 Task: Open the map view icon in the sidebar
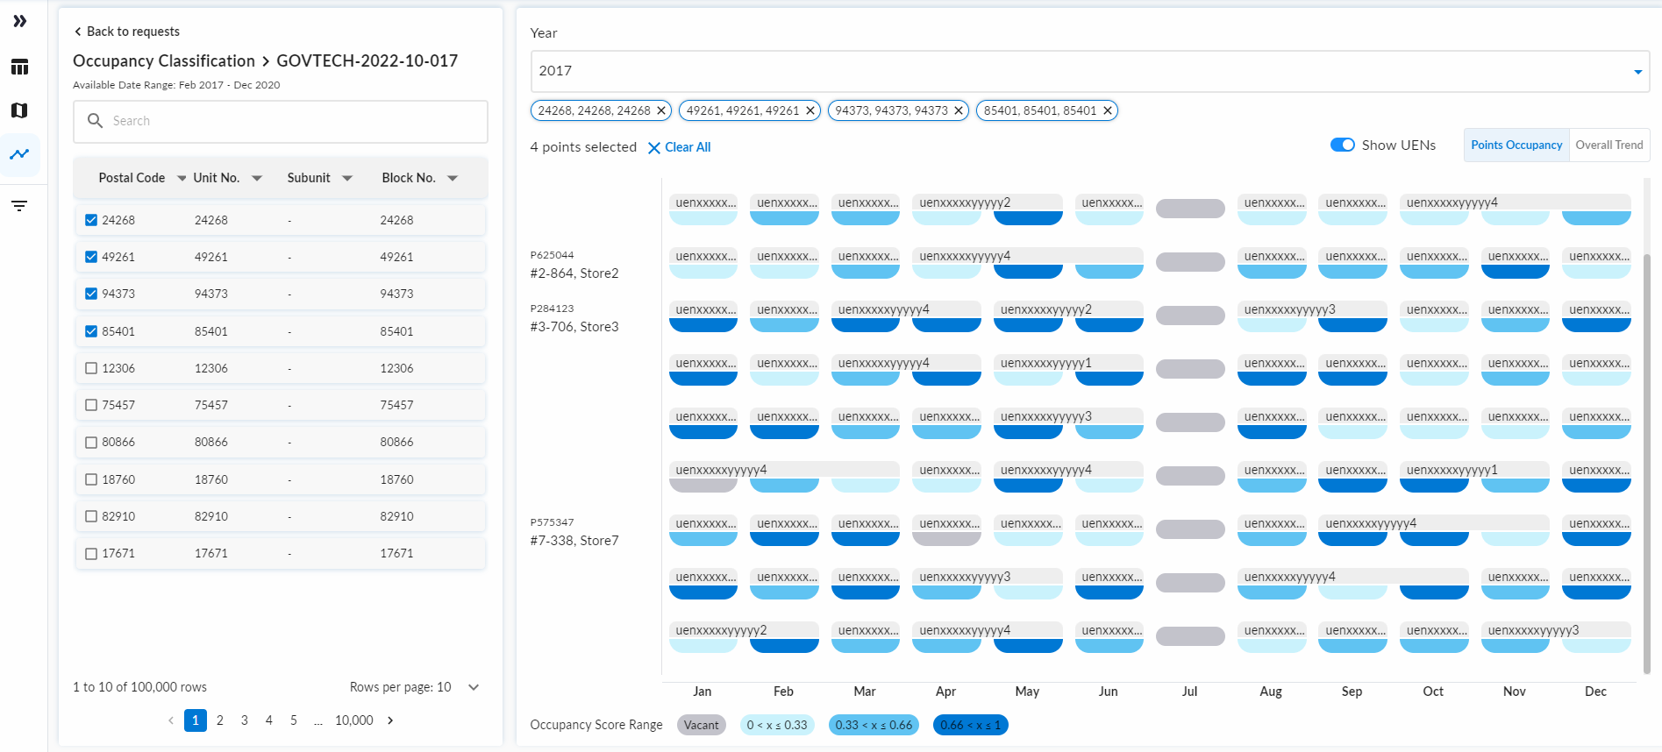(x=19, y=110)
